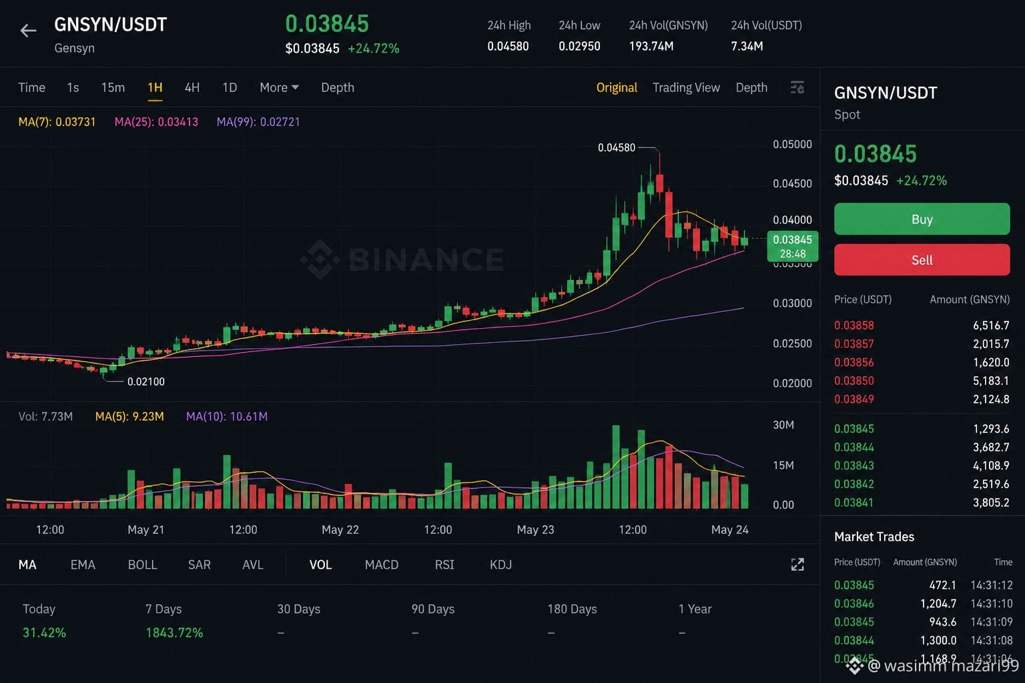Select the RSI sub-indicator
The image size is (1025, 683).
pos(444,565)
